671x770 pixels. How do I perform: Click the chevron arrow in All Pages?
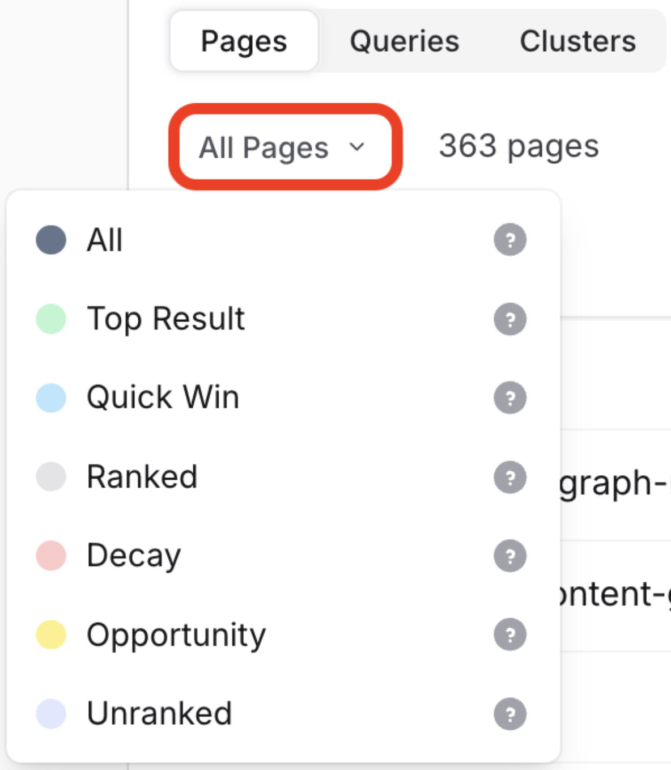[357, 147]
